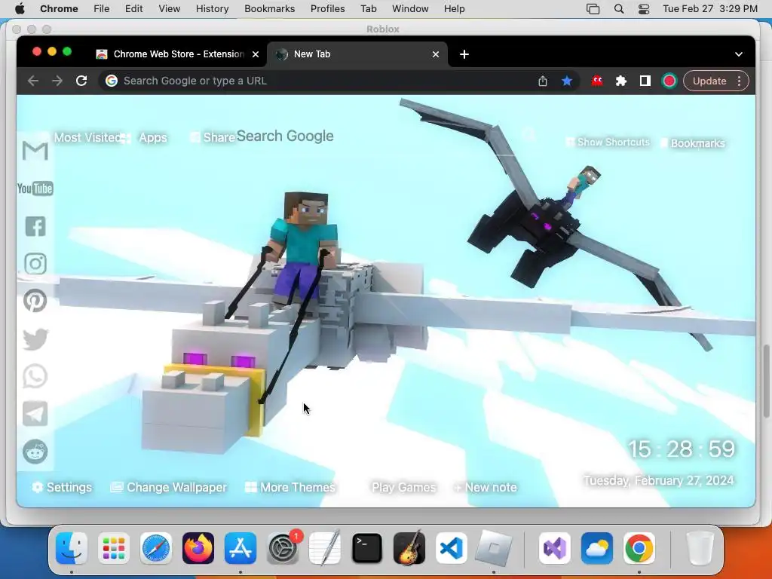Open the Bookmarks menu in menu bar
The width and height of the screenshot is (772, 579).
[269, 9]
